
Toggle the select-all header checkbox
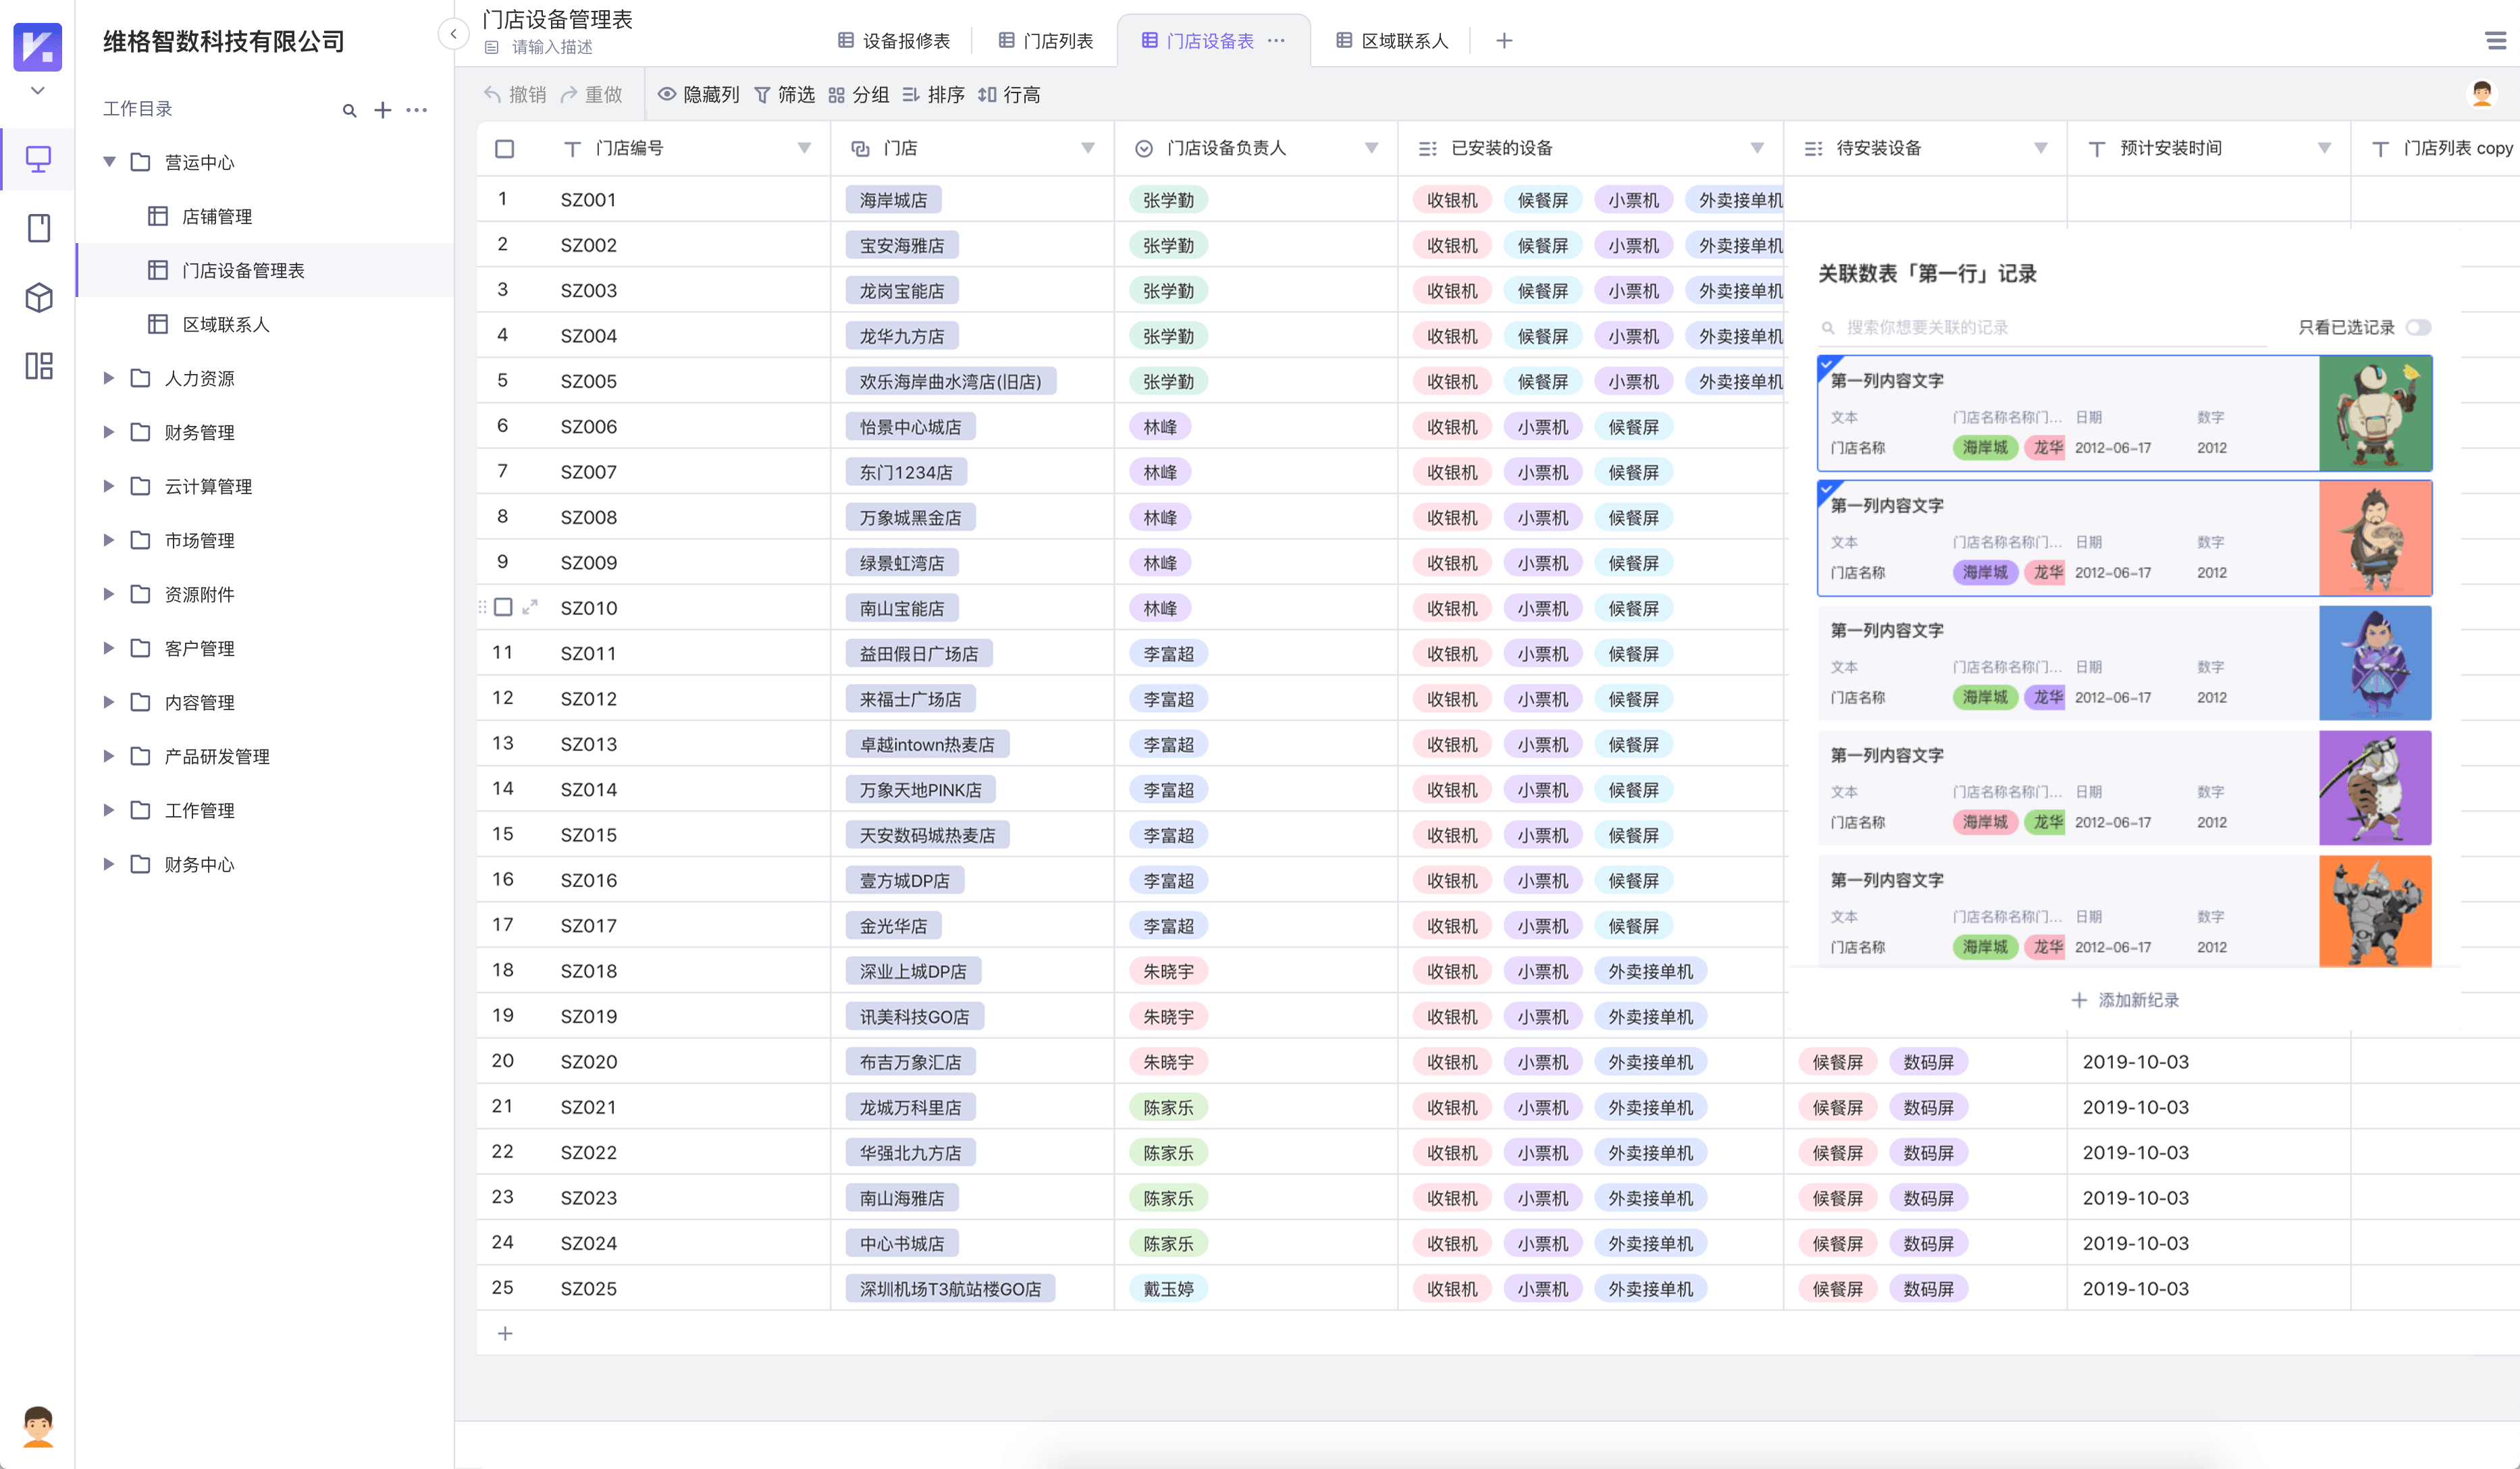504,149
